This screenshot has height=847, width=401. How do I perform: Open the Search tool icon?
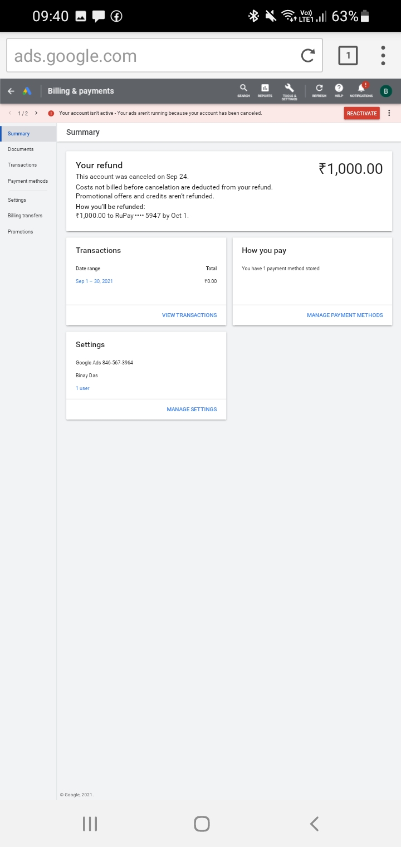click(243, 90)
